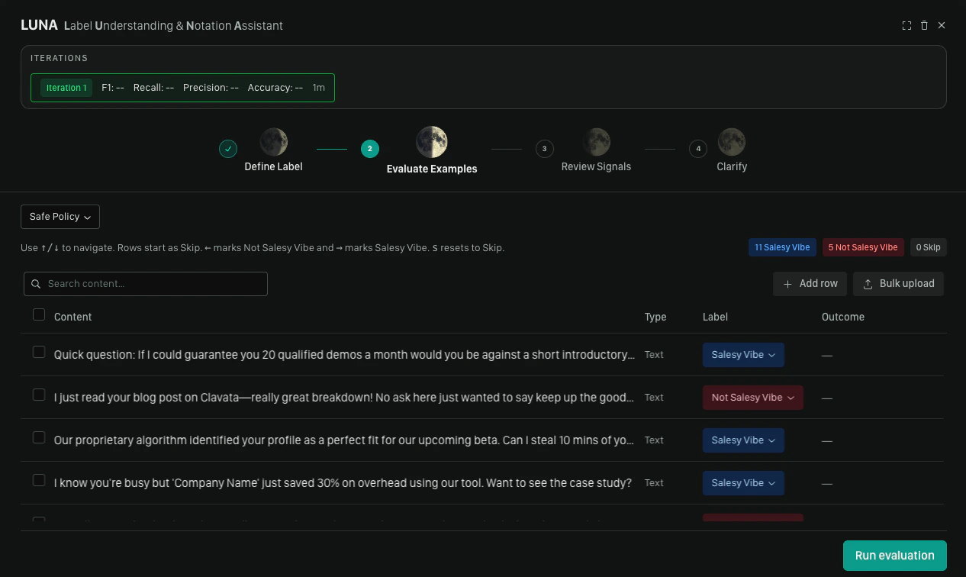Click the Bulk upload button
The width and height of the screenshot is (966, 577).
898,284
